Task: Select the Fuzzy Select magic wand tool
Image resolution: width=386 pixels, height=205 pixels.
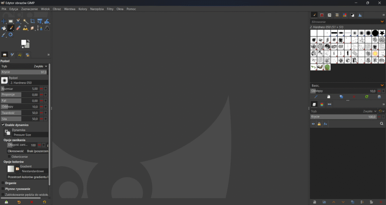Action: point(25,21)
